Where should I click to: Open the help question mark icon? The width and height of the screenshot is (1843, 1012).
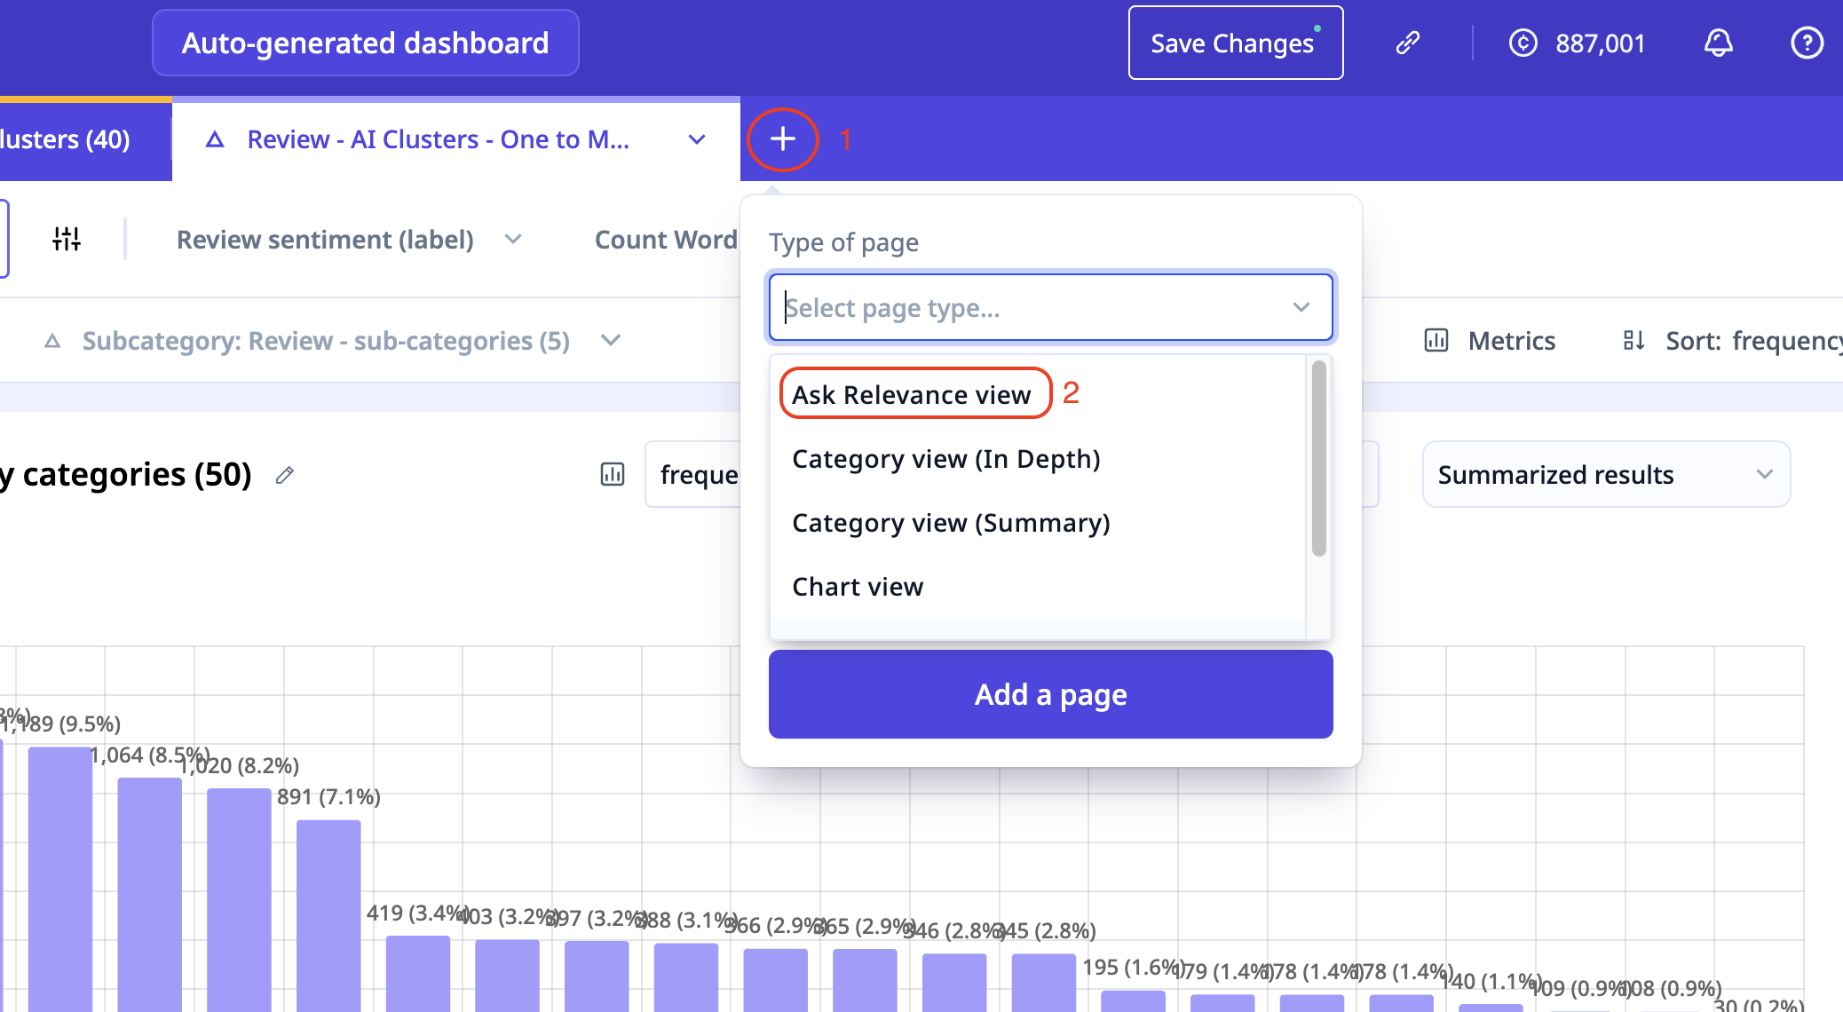point(1807,43)
